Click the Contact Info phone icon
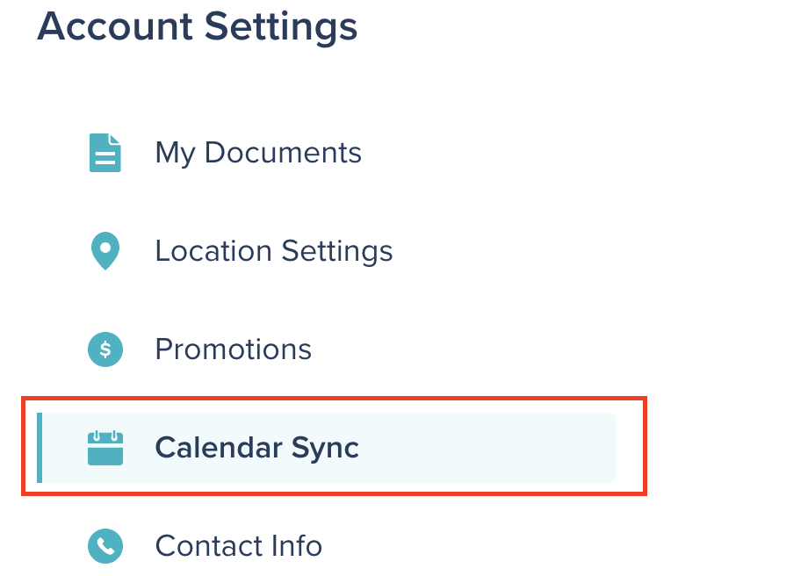The image size is (808, 576). (x=105, y=546)
